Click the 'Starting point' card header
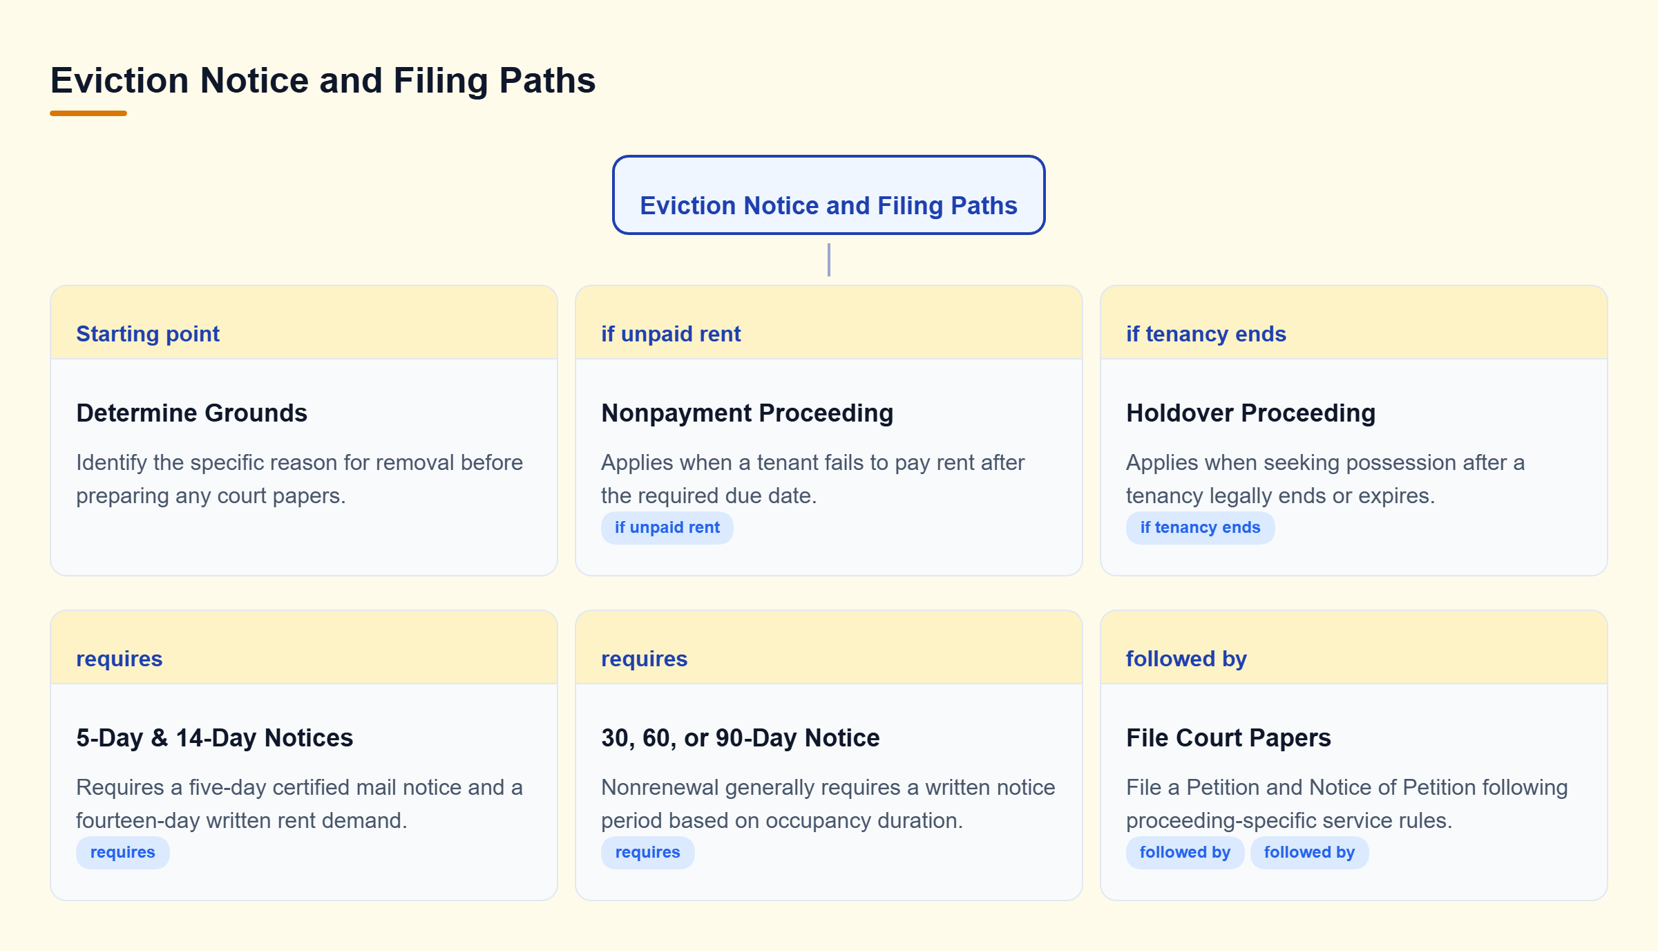The image size is (1658, 951). [304, 323]
